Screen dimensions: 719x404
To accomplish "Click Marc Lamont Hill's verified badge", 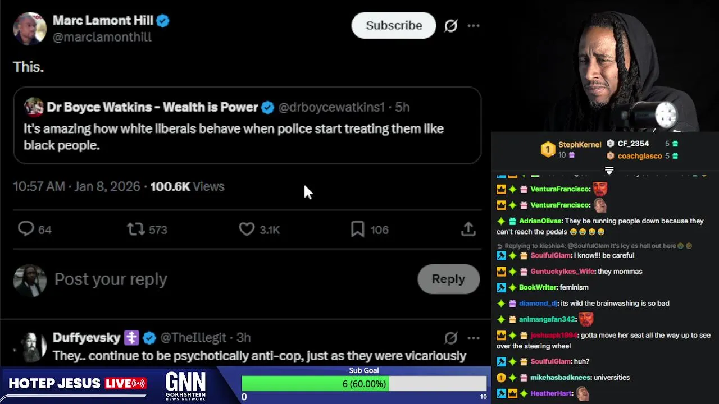I will 163,21.
